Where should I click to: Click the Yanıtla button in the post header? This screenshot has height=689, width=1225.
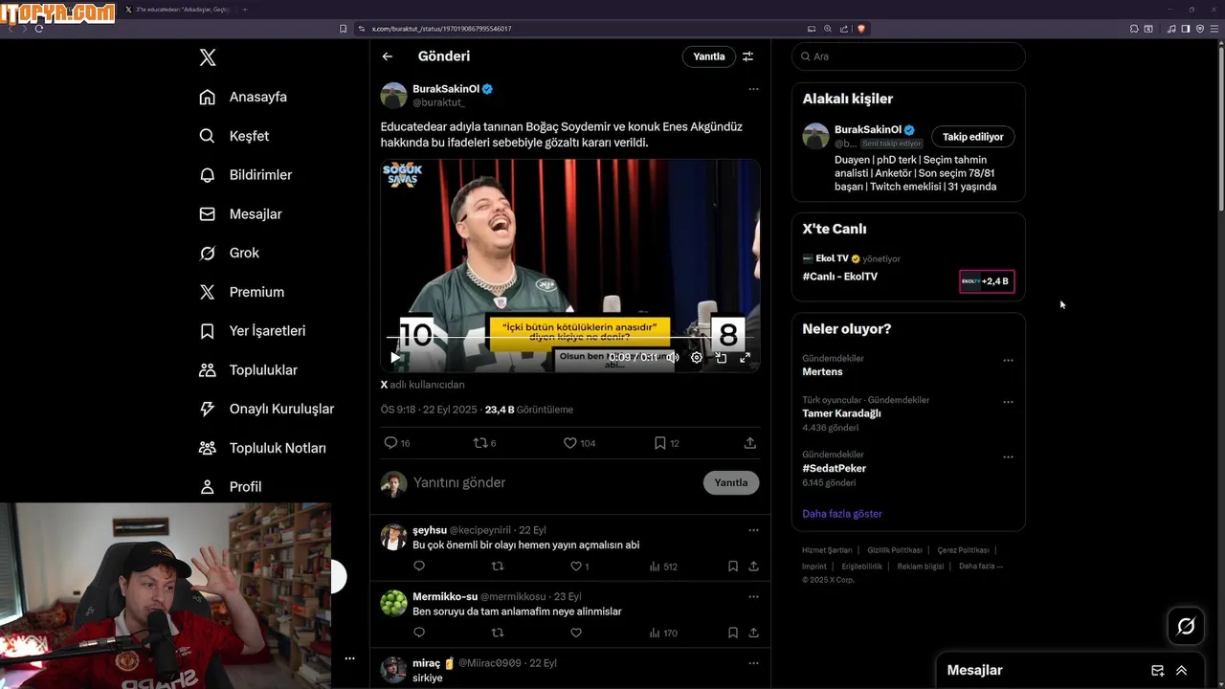pyautogui.click(x=709, y=56)
